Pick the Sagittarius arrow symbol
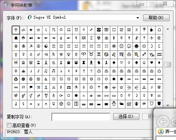The image size is (176, 140). 144,54
